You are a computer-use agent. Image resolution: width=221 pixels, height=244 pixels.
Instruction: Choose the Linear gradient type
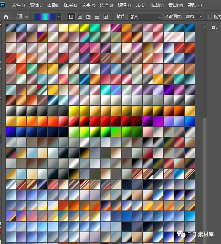point(71,17)
